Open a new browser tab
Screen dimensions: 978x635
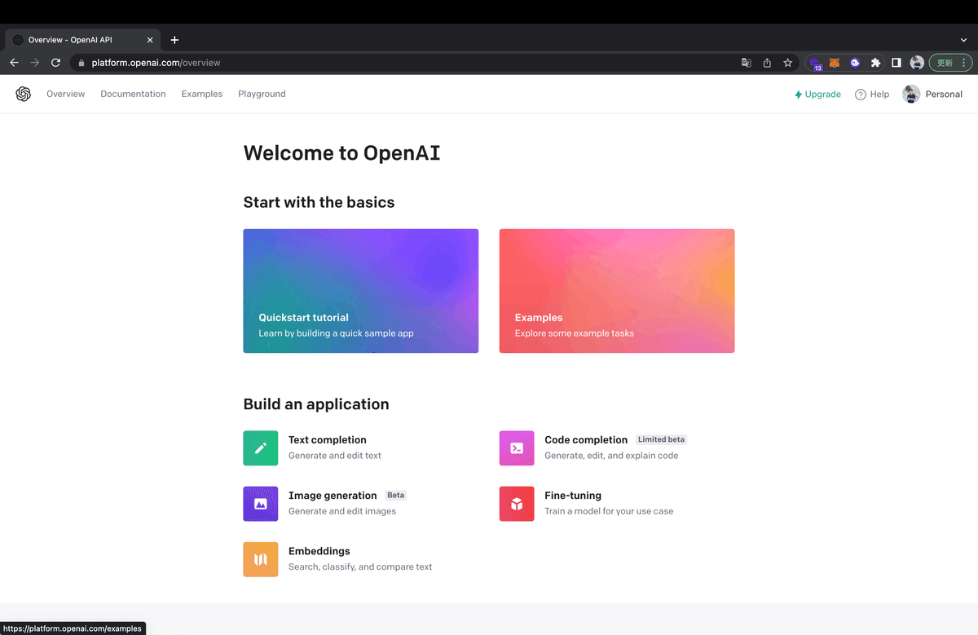pos(174,40)
